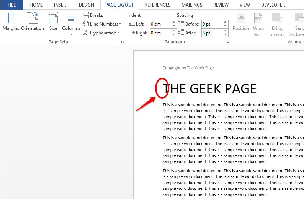Image resolution: width=304 pixels, height=199 pixels.
Task: Open the Hyphenation menu
Action: [101, 33]
